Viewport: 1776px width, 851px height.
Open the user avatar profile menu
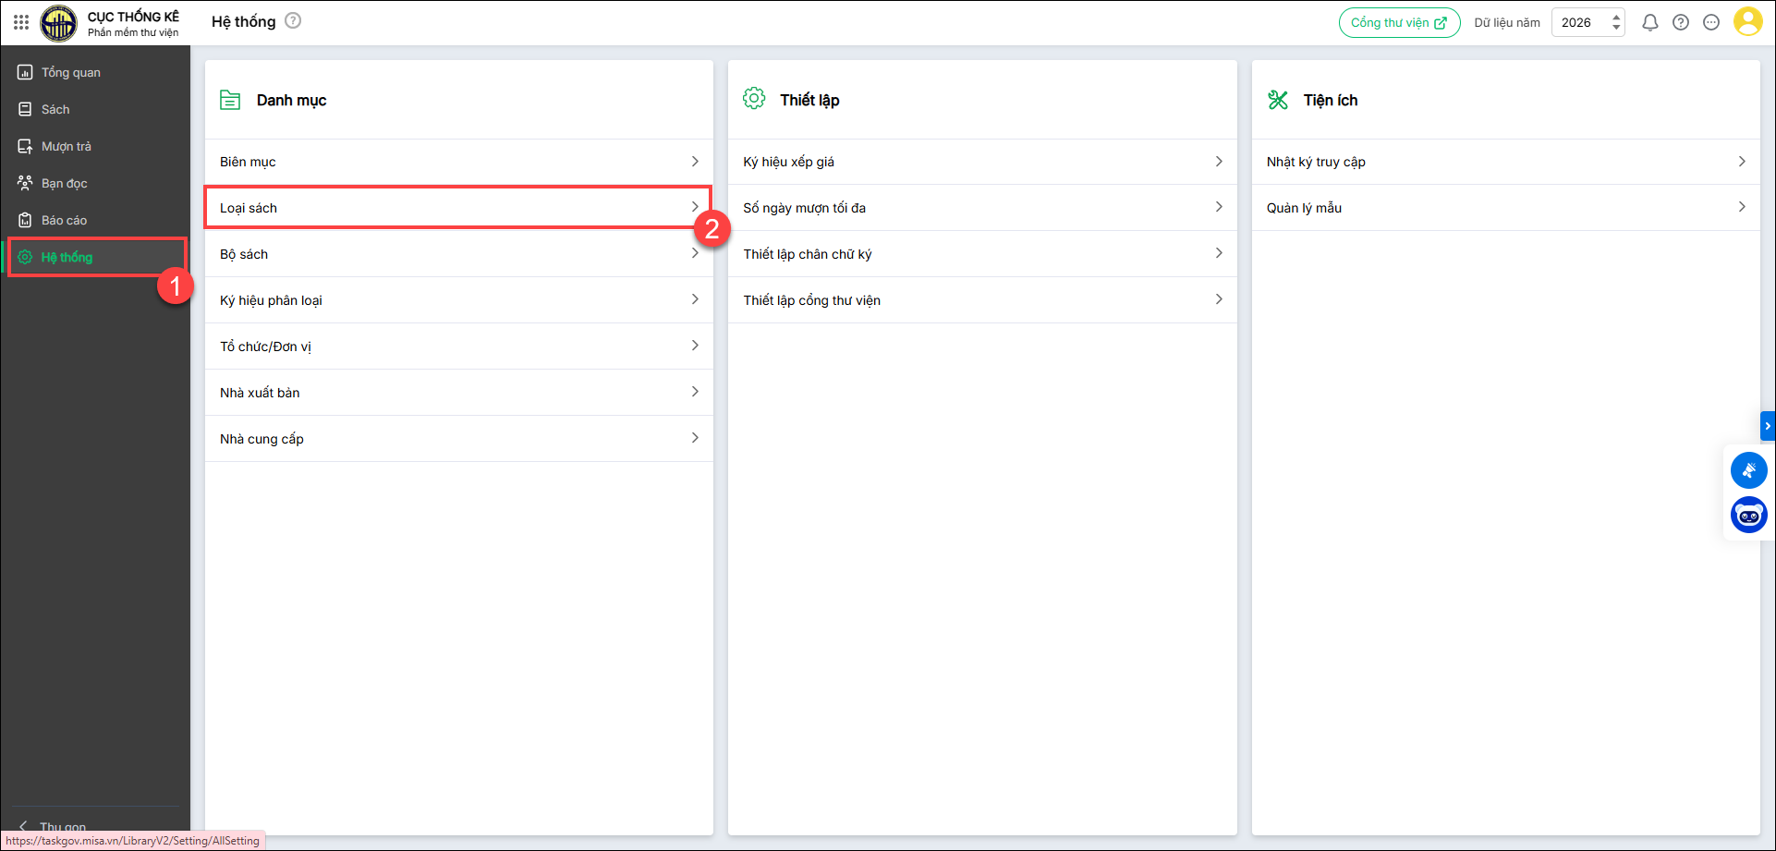pos(1747,22)
